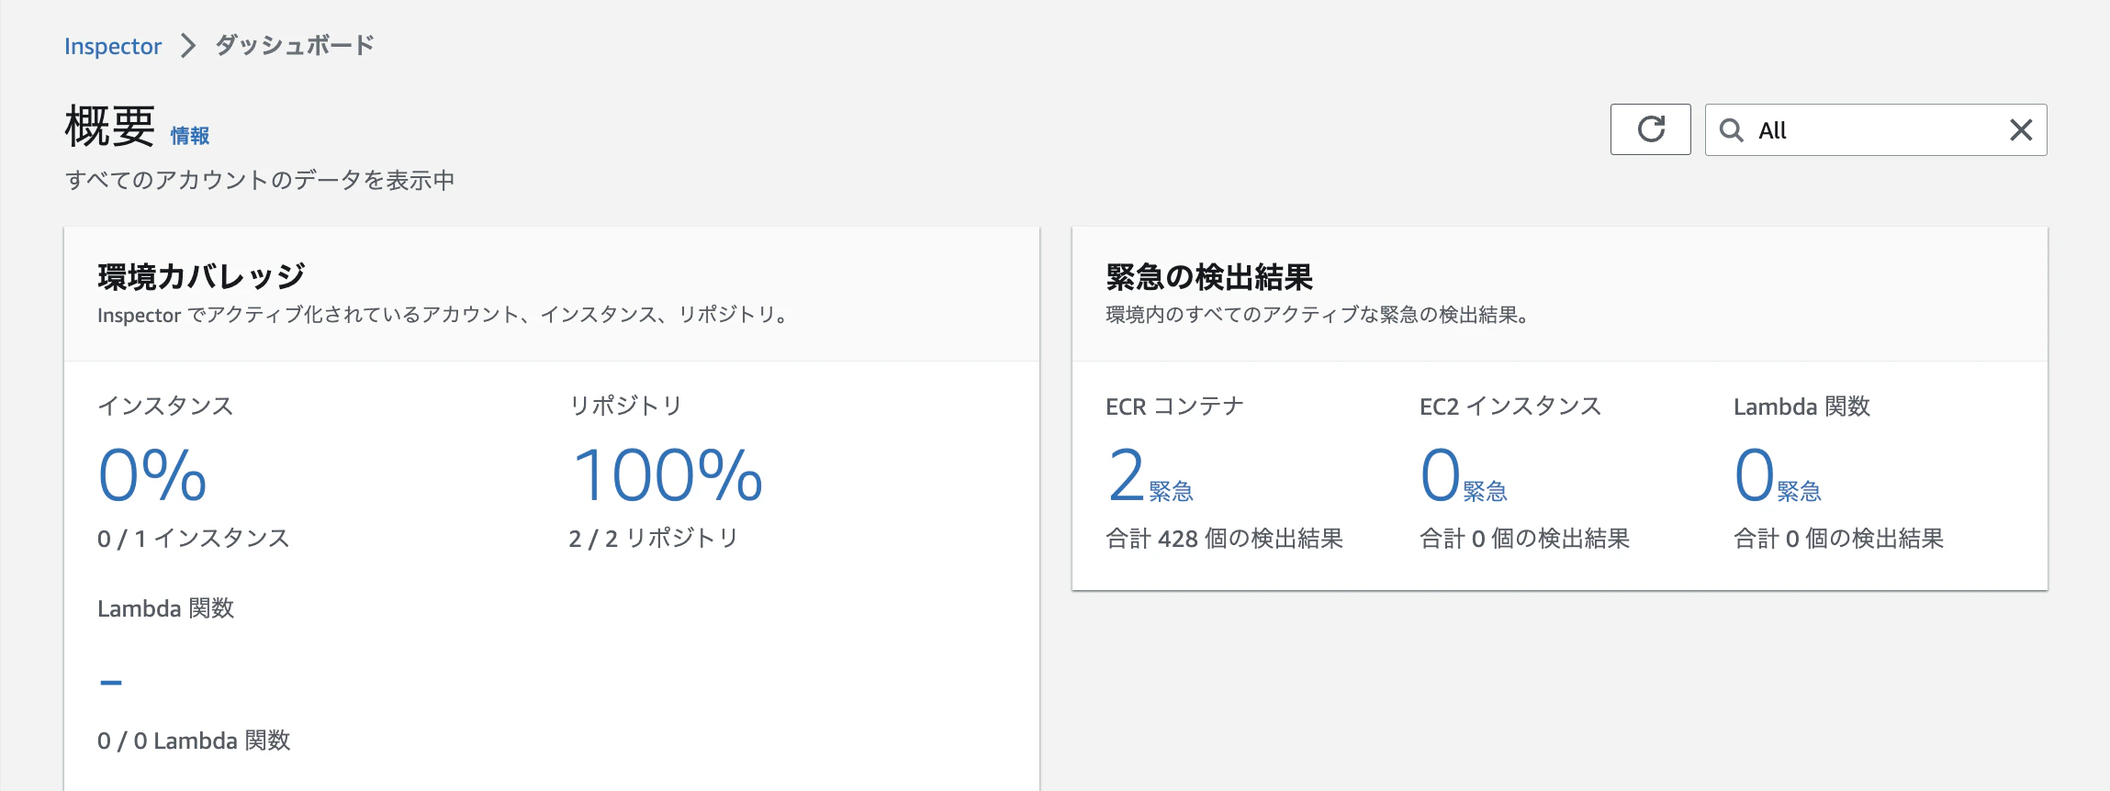The height and width of the screenshot is (791, 2110).
Task: Click the magnifying glass search icon
Action: pos(1733,130)
